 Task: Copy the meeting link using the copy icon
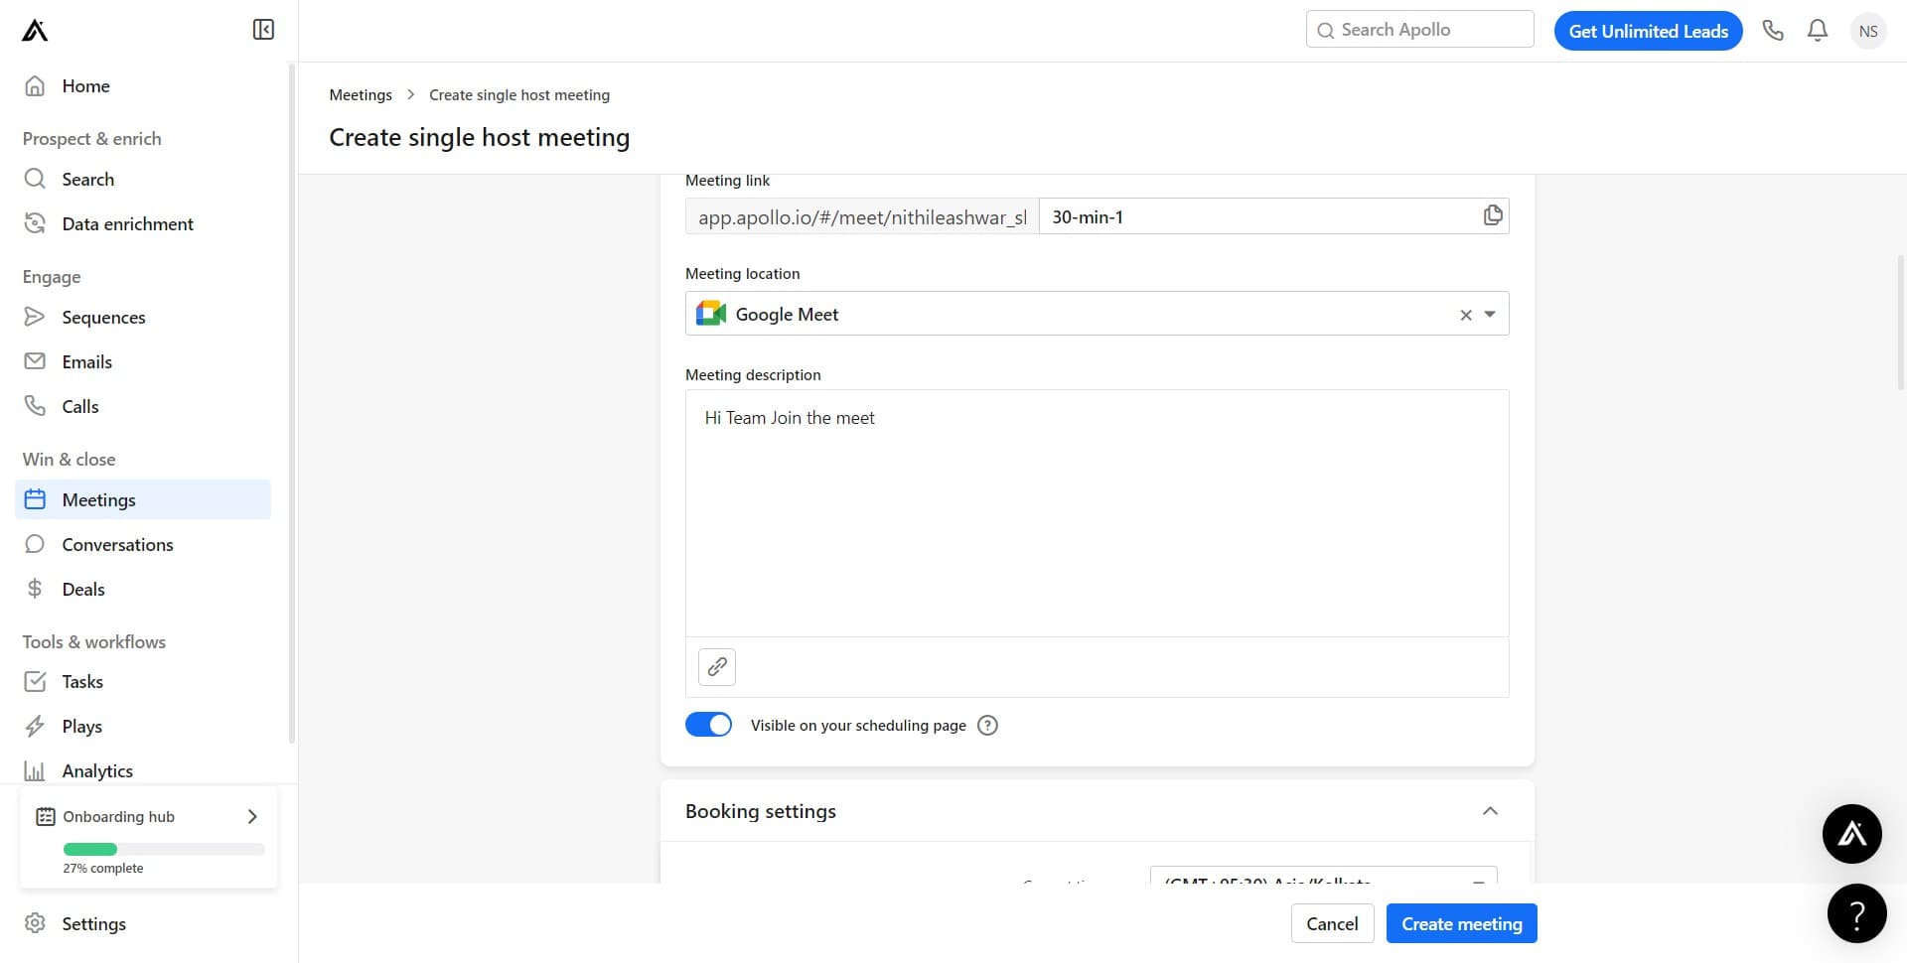coord(1492,214)
